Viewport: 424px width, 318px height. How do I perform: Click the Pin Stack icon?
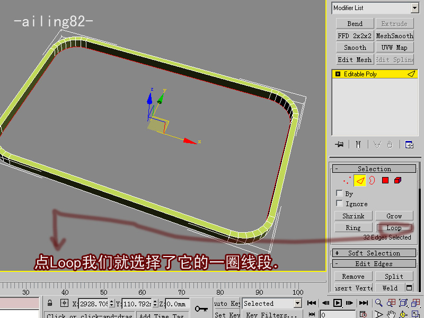339,144
